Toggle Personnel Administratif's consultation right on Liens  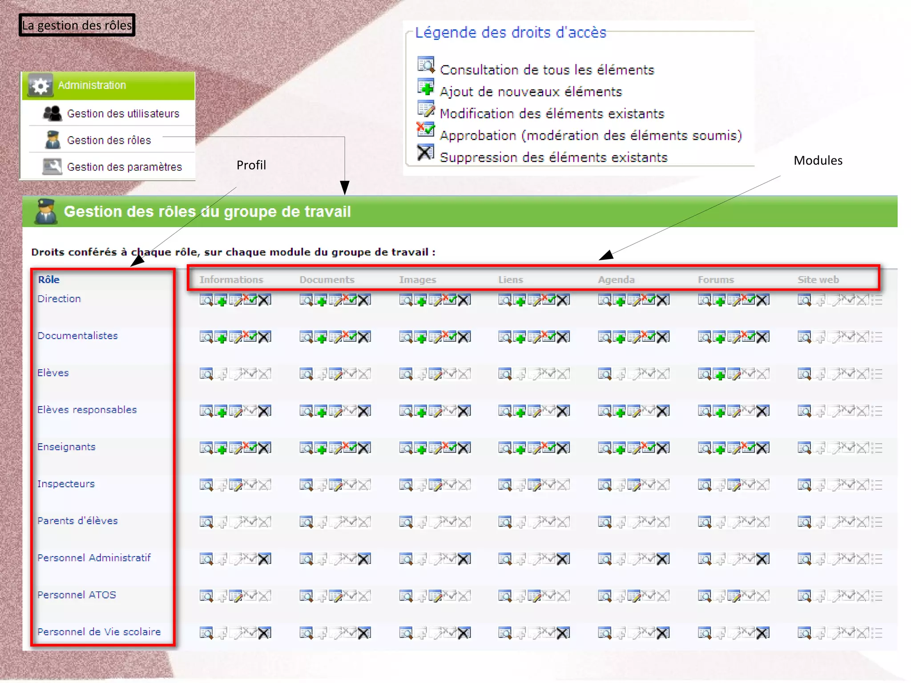(x=505, y=559)
